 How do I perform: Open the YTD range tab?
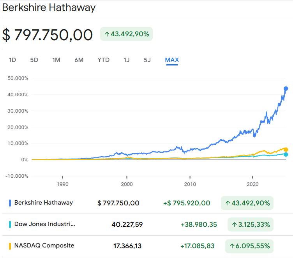(x=104, y=60)
